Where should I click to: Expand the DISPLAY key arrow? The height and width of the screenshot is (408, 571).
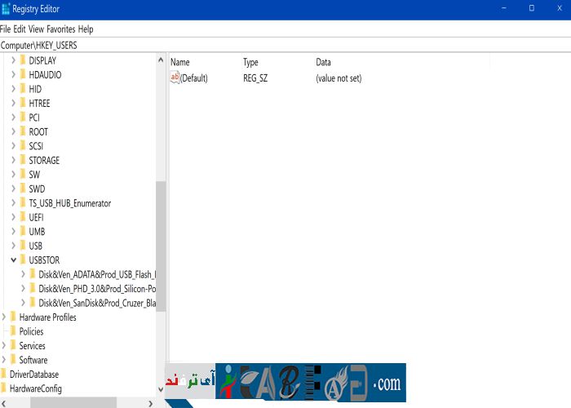click(13, 60)
